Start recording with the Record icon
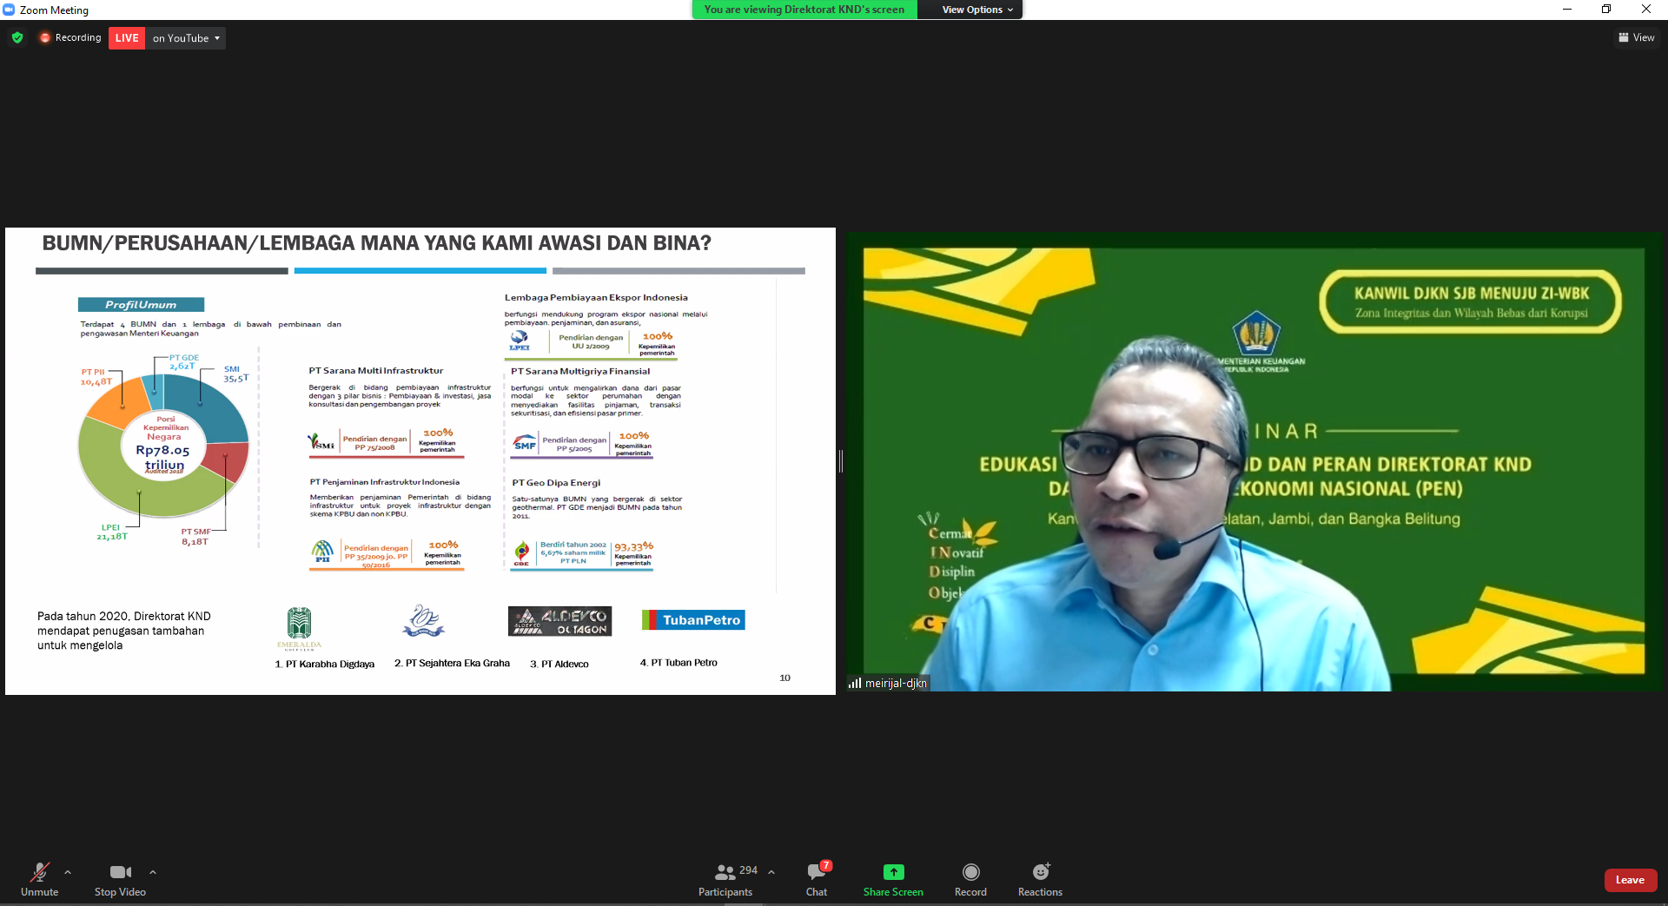 click(970, 872)
